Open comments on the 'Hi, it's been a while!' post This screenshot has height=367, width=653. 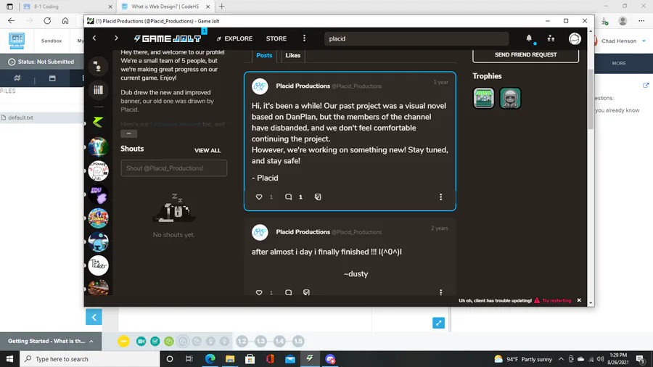coord(288,197)
